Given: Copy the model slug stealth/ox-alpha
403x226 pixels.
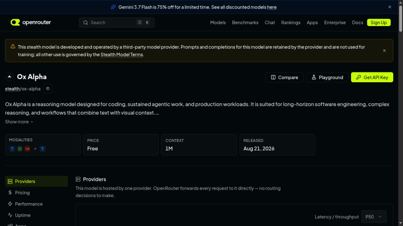Looking at the screenshot, I should 48,89.
